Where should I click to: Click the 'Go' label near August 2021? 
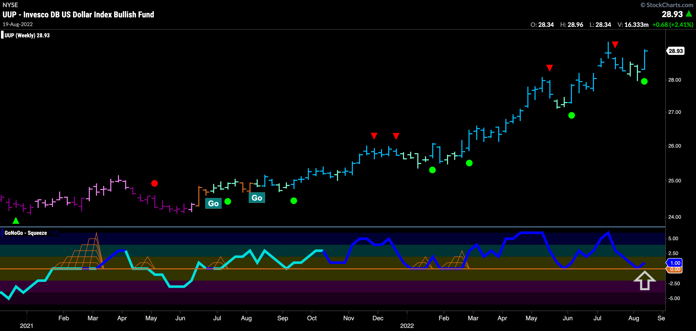pos(257,197)
